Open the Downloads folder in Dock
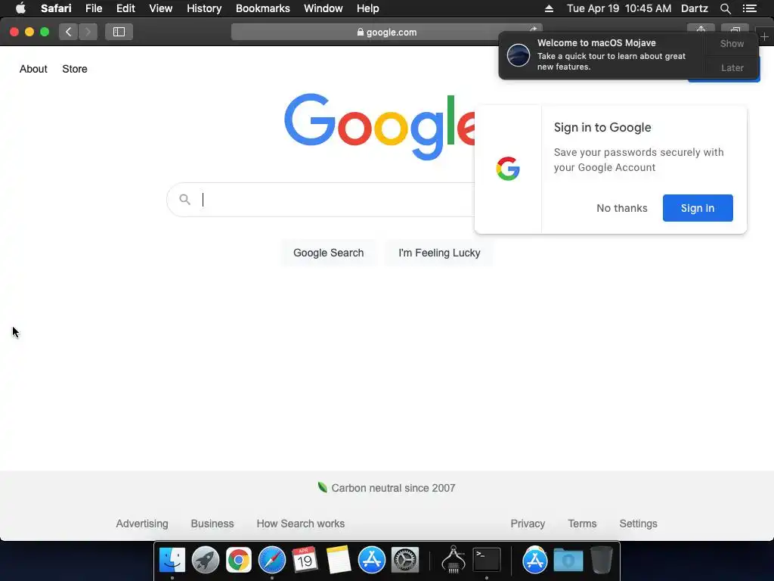 click(x=568, y=560)
